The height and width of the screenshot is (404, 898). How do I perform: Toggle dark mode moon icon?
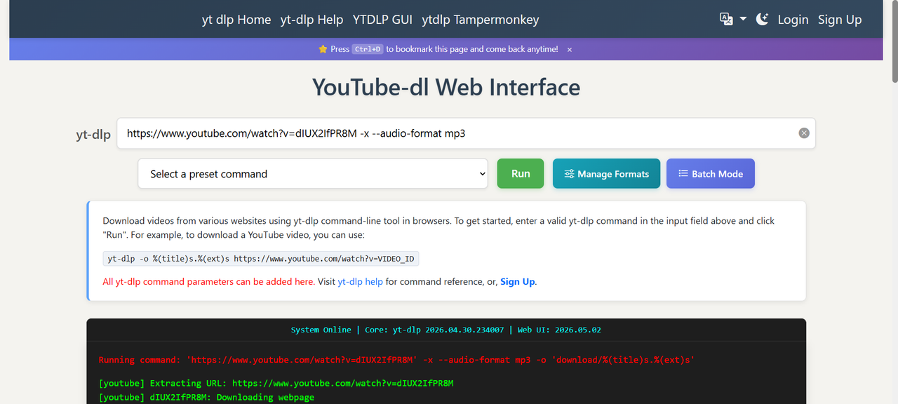coord(762,20)
